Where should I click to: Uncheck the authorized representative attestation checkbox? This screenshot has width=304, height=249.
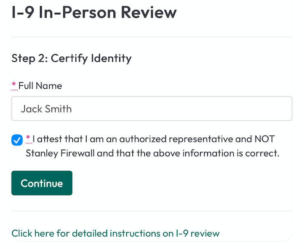tap(17, 140)
